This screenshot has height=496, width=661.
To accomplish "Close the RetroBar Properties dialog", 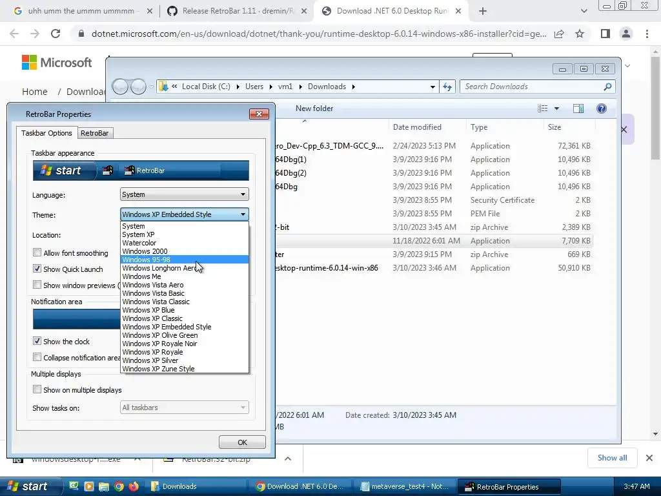I will pyautogui.click(x=259, y=114).
